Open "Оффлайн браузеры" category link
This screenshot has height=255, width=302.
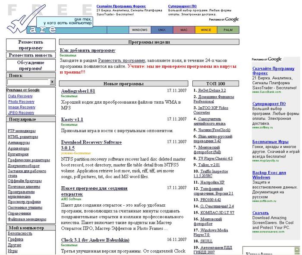click(25, 181)
